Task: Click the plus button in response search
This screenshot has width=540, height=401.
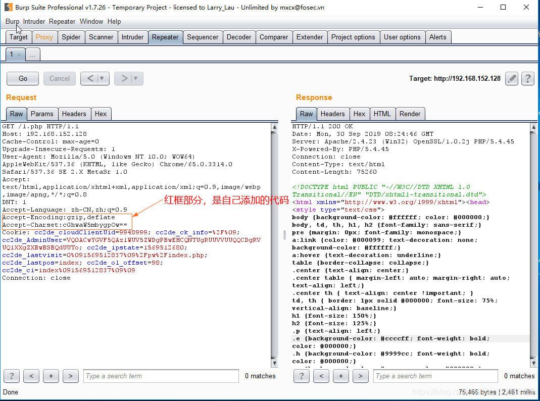Action: 341,376
